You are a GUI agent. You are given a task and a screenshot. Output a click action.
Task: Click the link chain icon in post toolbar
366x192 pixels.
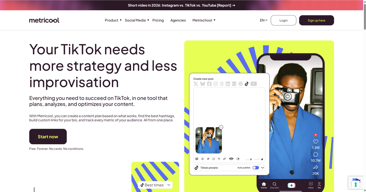[x=224, y=159]
